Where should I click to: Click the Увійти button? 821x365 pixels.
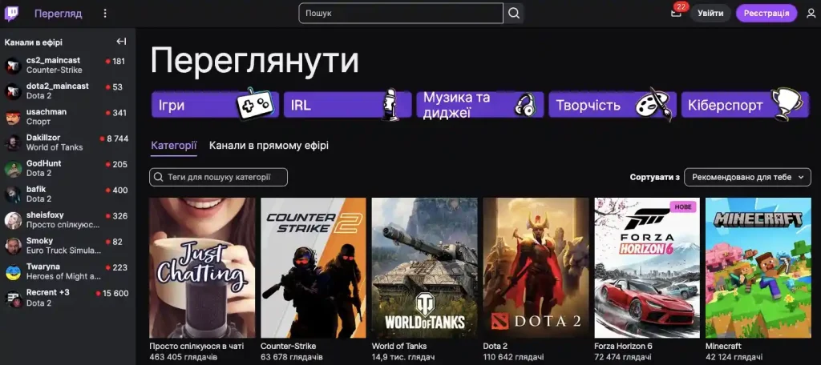click(x=710, y=13)
